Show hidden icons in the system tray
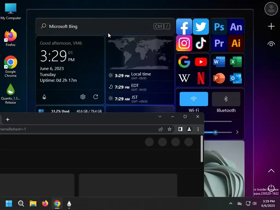Viewport: 280px width, 210px height. pyautogui.click(x=231, y=203)
